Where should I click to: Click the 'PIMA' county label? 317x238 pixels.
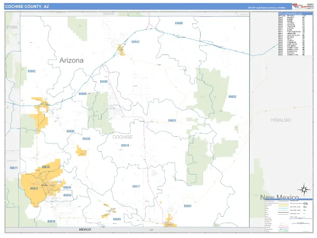pos(12,27)
